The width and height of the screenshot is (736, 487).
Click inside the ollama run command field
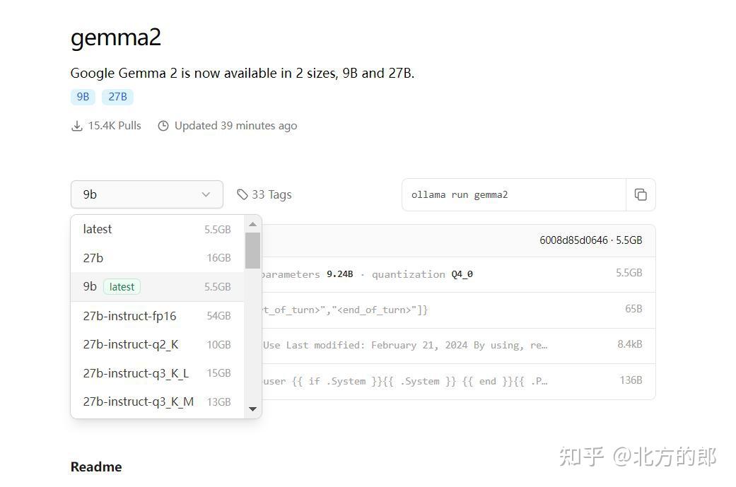point(513,194)
